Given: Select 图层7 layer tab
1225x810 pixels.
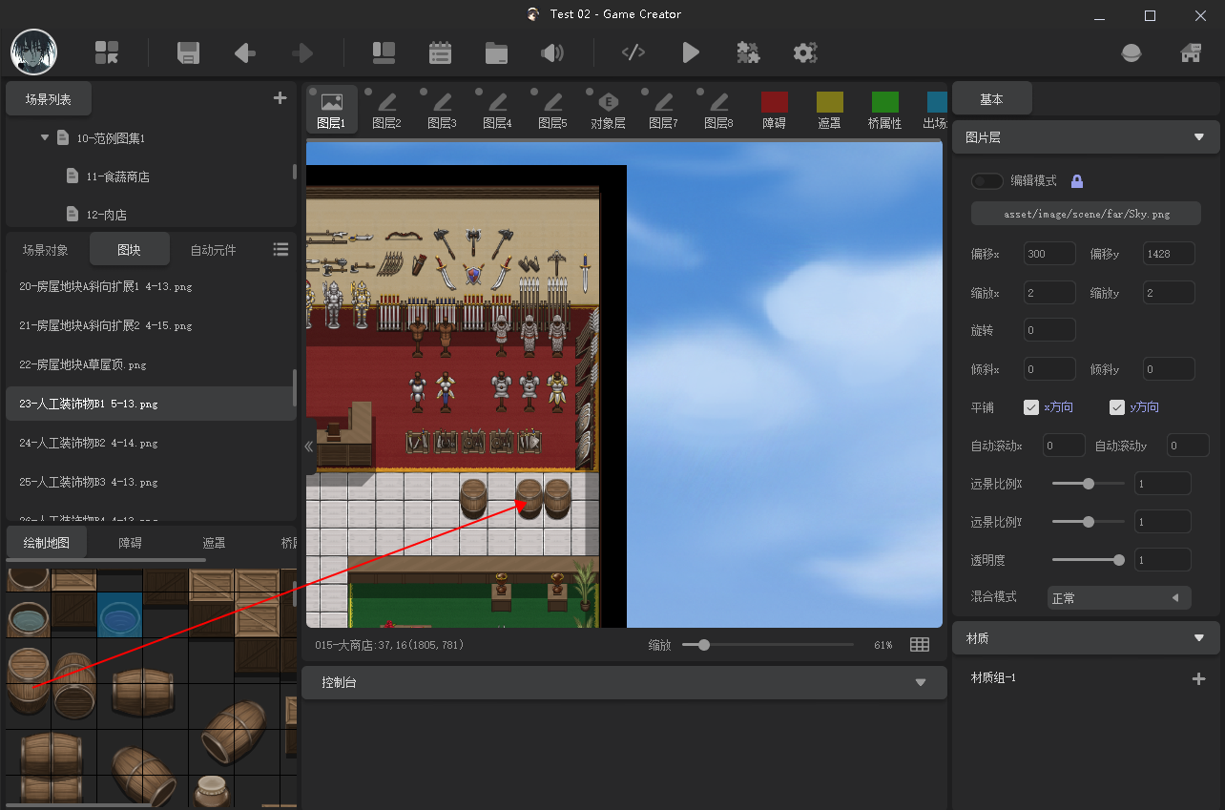Looking at the screenshot, I should click(663, 111).
